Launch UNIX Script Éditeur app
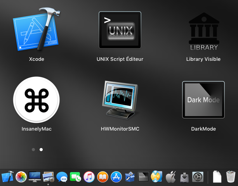The height and width of the screenshot is (186, 238). point(120,30)
